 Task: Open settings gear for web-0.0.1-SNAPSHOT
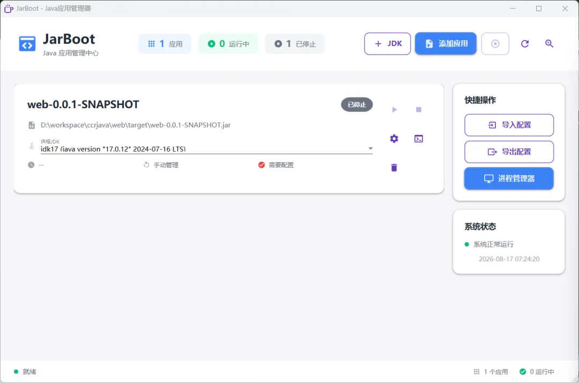tap(394, 139)
